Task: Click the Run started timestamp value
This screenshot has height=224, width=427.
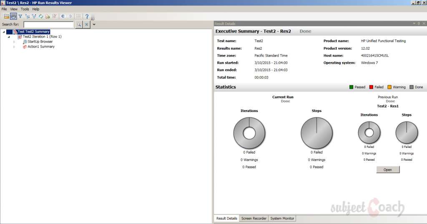Action: click(271, 63)
